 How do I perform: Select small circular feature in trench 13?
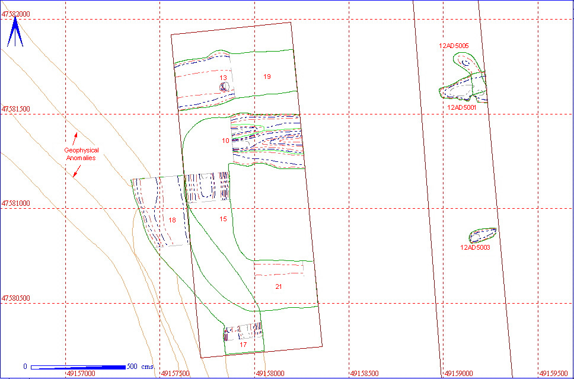tap(224, 87)
